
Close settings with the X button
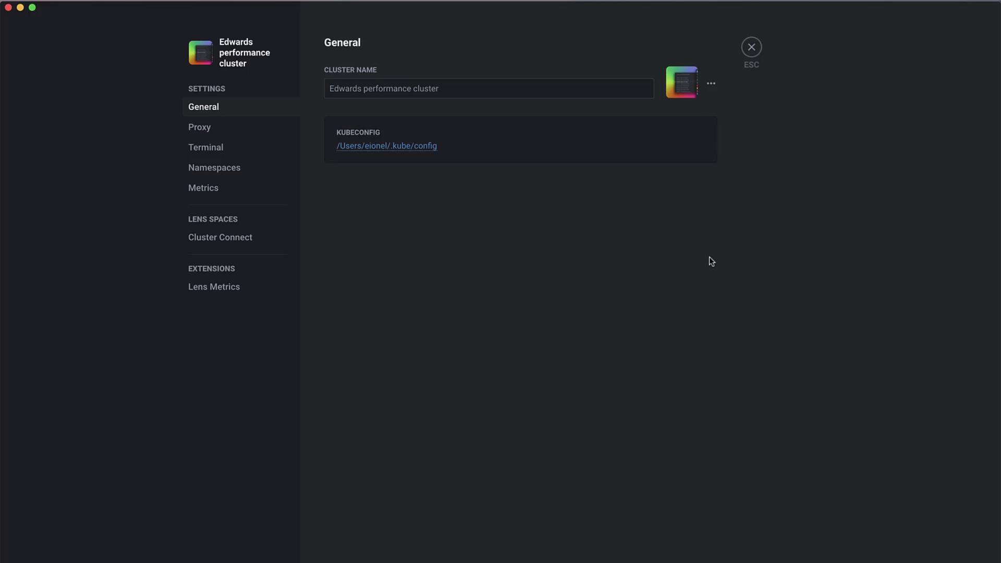[x=751, y=47]
